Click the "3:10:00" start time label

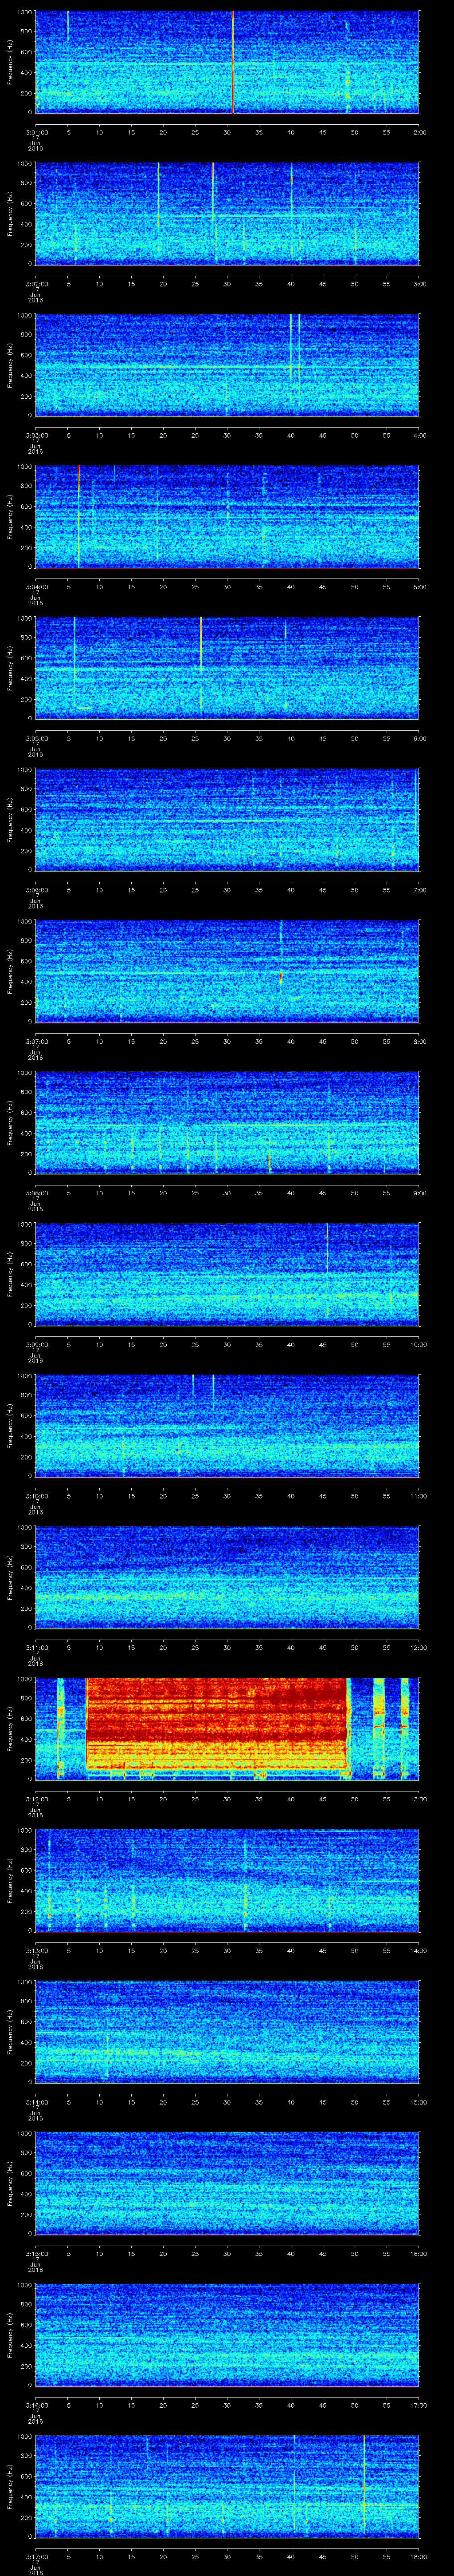pos(36,1495)
